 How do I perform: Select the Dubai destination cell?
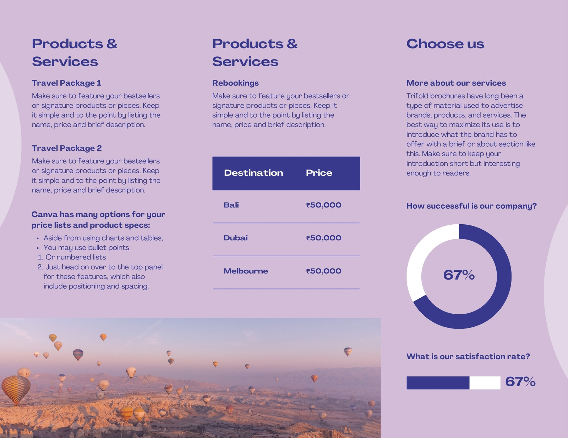tap(236, 238)
